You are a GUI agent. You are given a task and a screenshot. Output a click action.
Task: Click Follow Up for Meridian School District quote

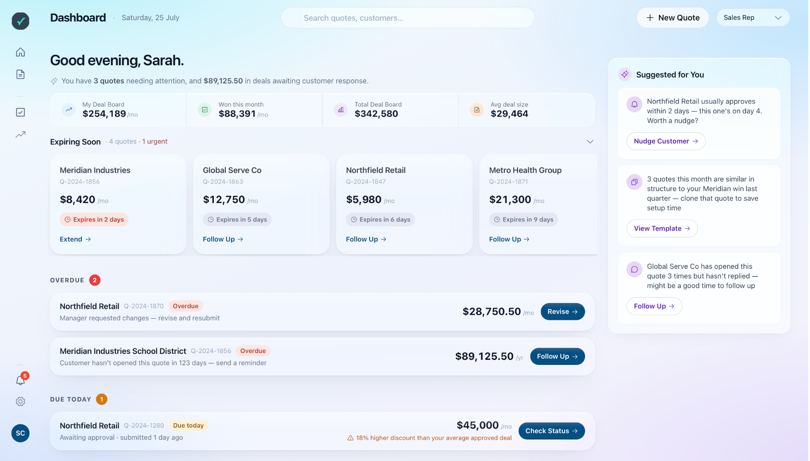pyautogui.click(x=557, y=356)
